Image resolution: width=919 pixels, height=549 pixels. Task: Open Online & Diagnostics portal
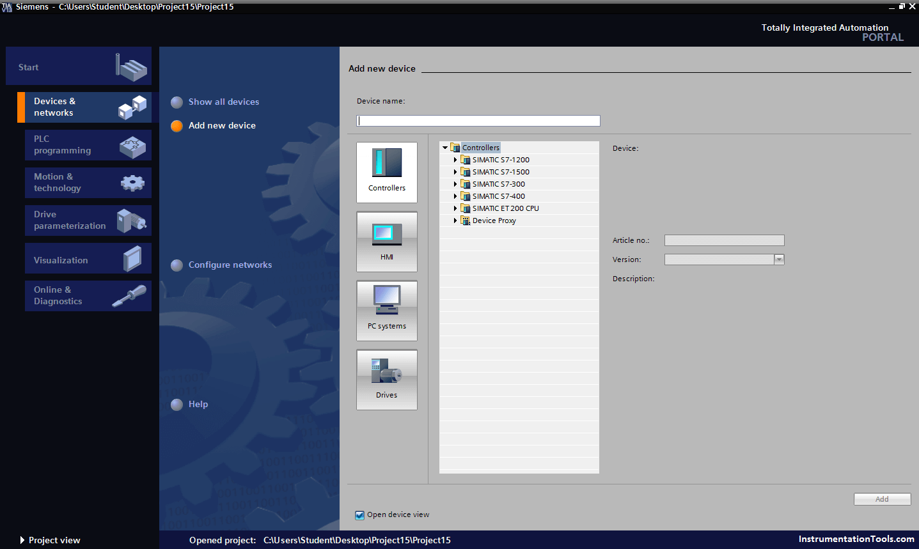88,296
